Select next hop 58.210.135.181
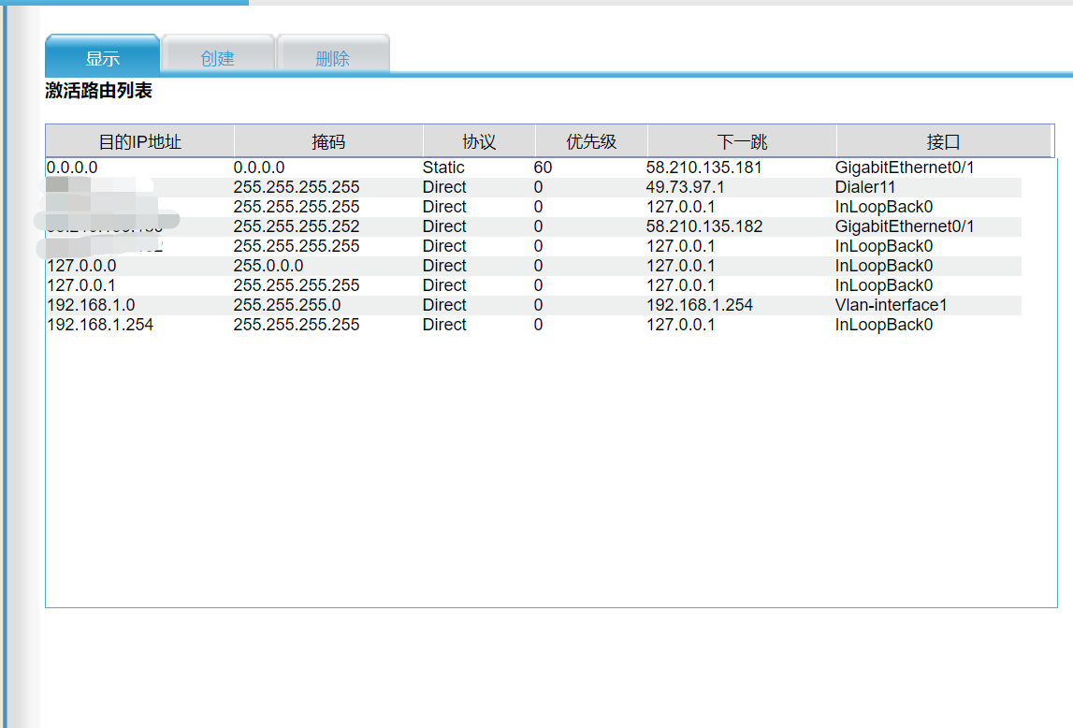Image resolution: width=1073 pixels, height=728 pixels. point(703,167)
